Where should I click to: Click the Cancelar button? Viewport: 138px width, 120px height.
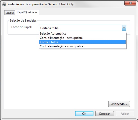(x=105, y=113)
